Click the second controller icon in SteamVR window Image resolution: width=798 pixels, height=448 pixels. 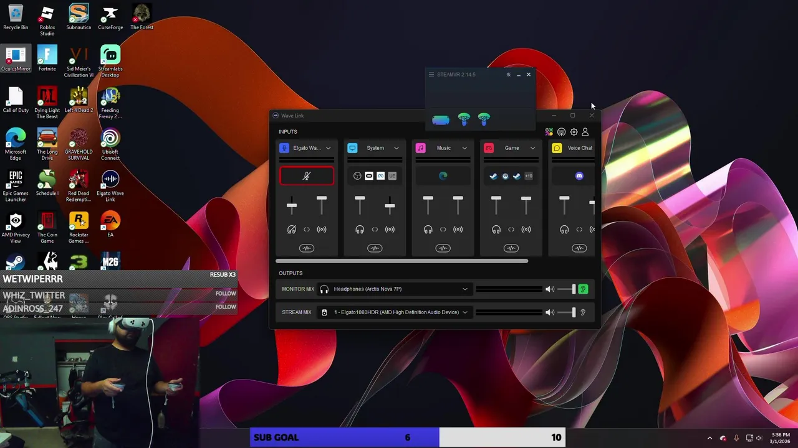(x=484, y=119)
